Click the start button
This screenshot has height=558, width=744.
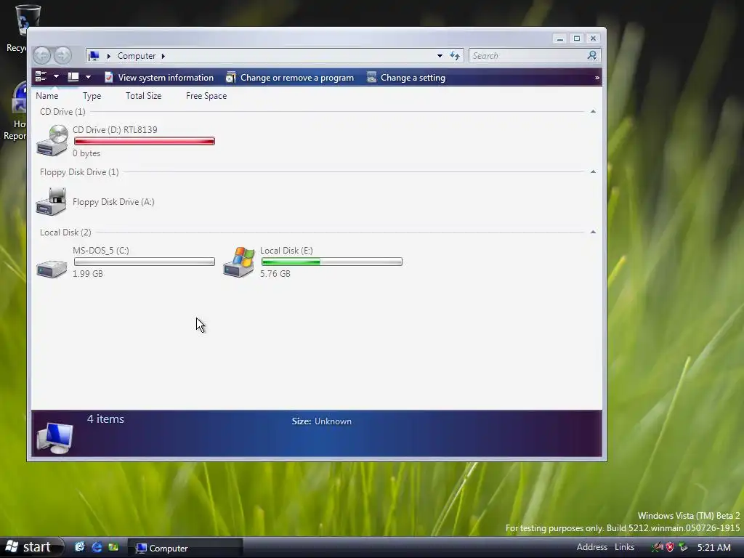pyautogui.click(x=31, y=547)
